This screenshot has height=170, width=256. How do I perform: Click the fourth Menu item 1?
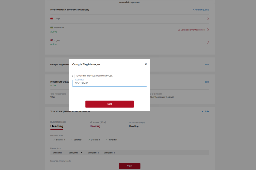(109, 153)
